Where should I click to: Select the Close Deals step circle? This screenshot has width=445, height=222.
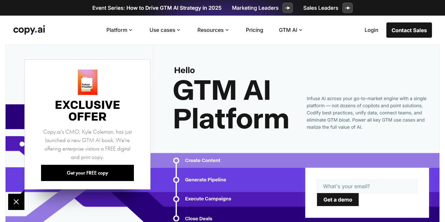tap(176, 218)
